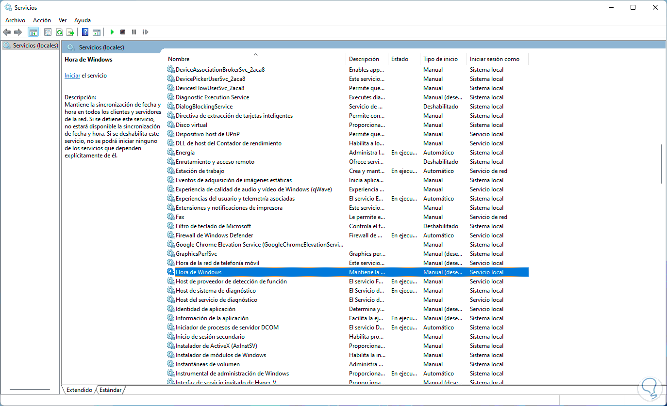The width and height of the screenshot is (667, 406).
Task: Open the Ver menu
Action: click(x=63, y=20)
